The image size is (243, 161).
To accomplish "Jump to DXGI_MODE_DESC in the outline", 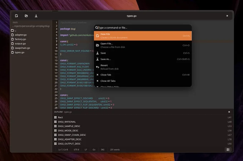I will 143,131.
